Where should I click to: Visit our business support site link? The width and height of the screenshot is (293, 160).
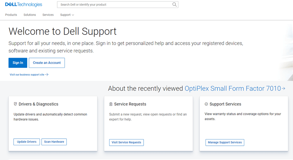(27, 74)
